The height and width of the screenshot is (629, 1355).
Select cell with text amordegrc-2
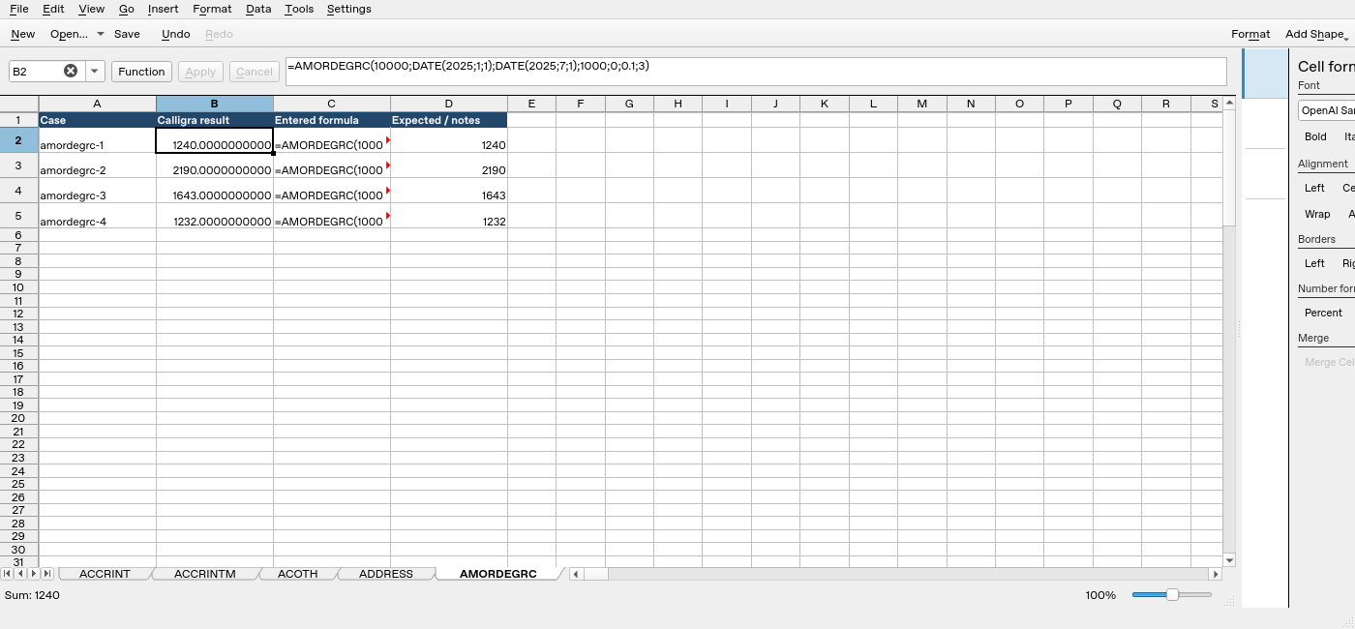(x=98, y=165)
